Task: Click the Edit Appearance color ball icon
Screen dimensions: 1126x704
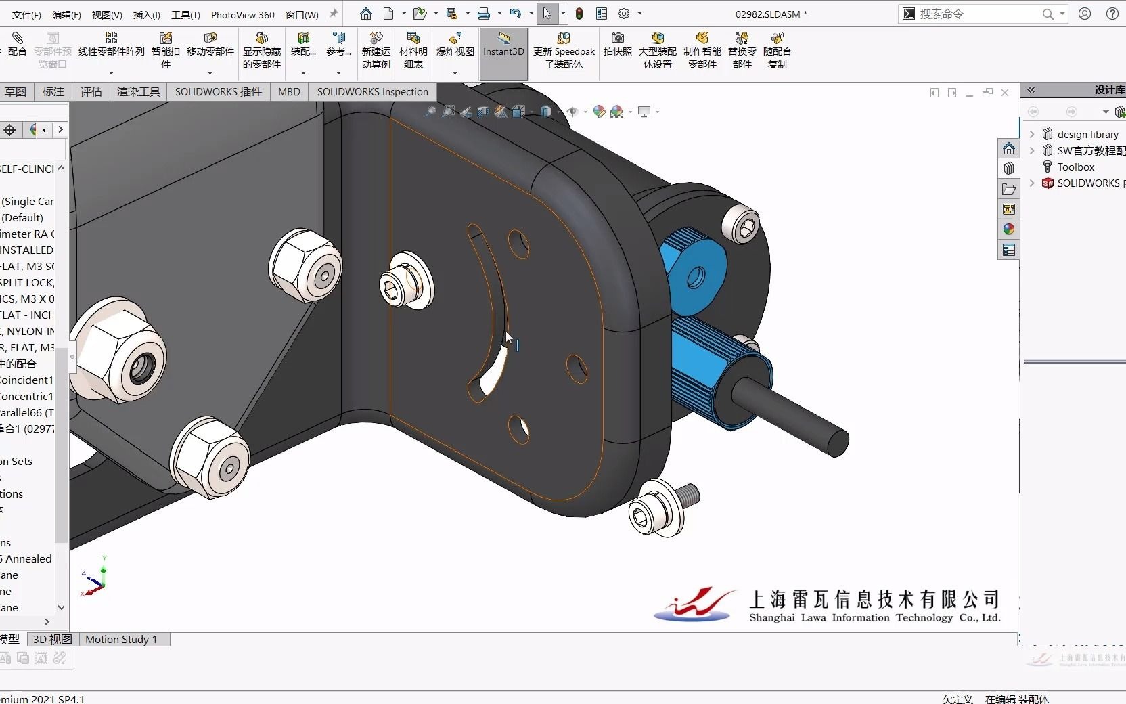Action: (x=599, y=112)
